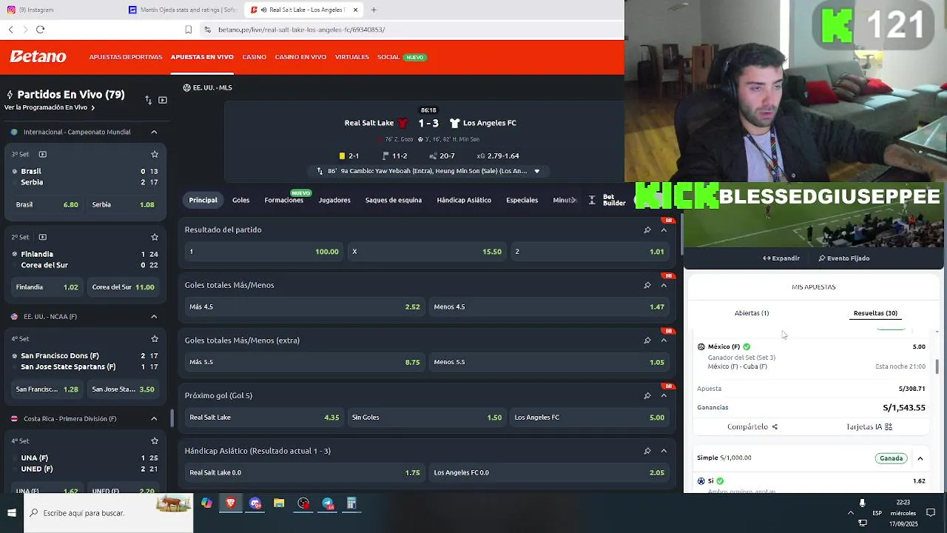Open the Bet Builder option
This screenshot has height=533, width=947.
point(607,200)
